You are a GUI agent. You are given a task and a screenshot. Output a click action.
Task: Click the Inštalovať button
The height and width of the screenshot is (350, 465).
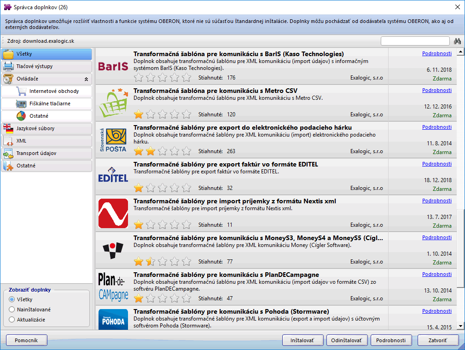[302, 340]
